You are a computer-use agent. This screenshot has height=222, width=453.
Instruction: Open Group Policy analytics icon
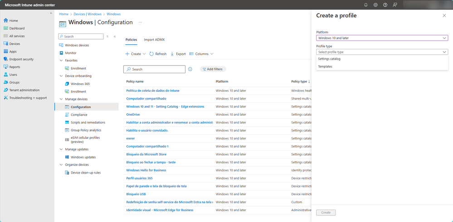coord(67,130)
